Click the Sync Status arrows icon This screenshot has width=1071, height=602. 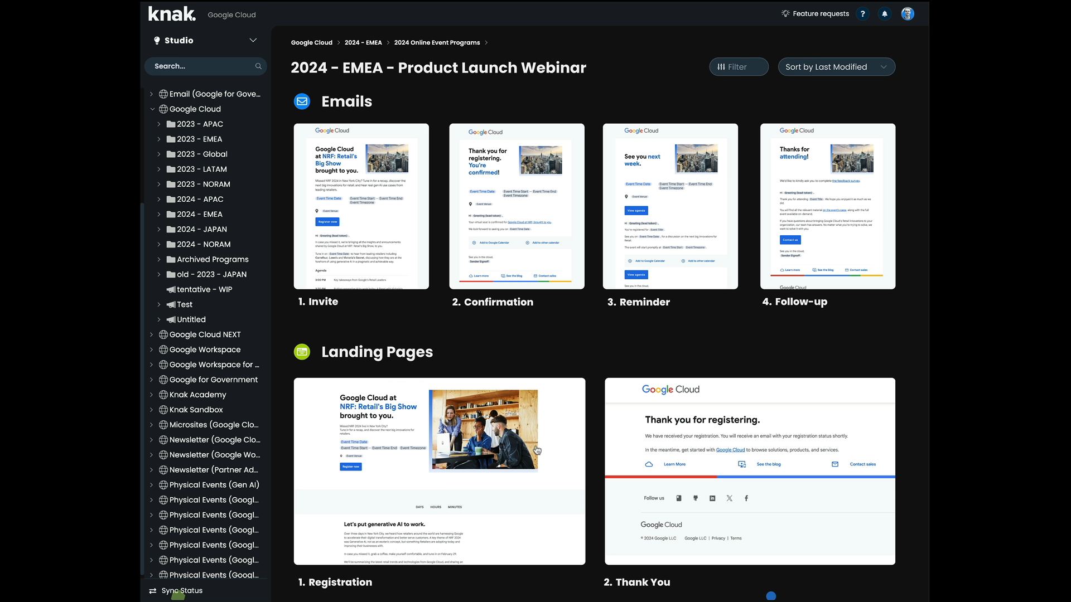point(152,591)
